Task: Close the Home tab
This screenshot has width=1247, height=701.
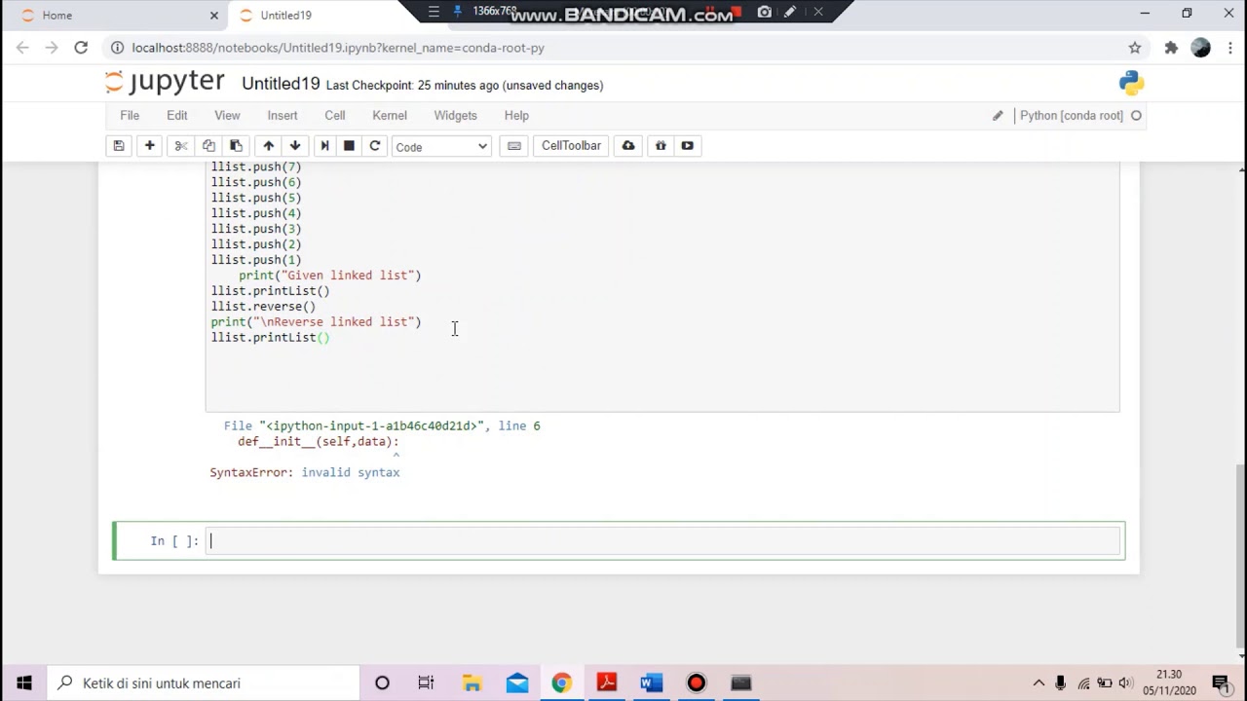Action: 214,16
